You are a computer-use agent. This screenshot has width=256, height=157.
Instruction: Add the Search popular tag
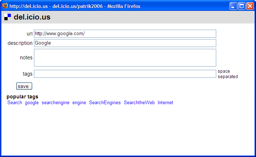(x=15, y=103)
